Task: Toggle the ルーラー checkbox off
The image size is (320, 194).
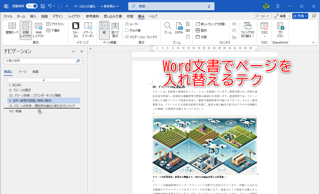Action: (x=127, y=24)
